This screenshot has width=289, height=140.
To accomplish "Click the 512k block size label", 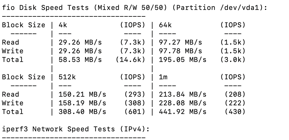I will tap(67, 77).
